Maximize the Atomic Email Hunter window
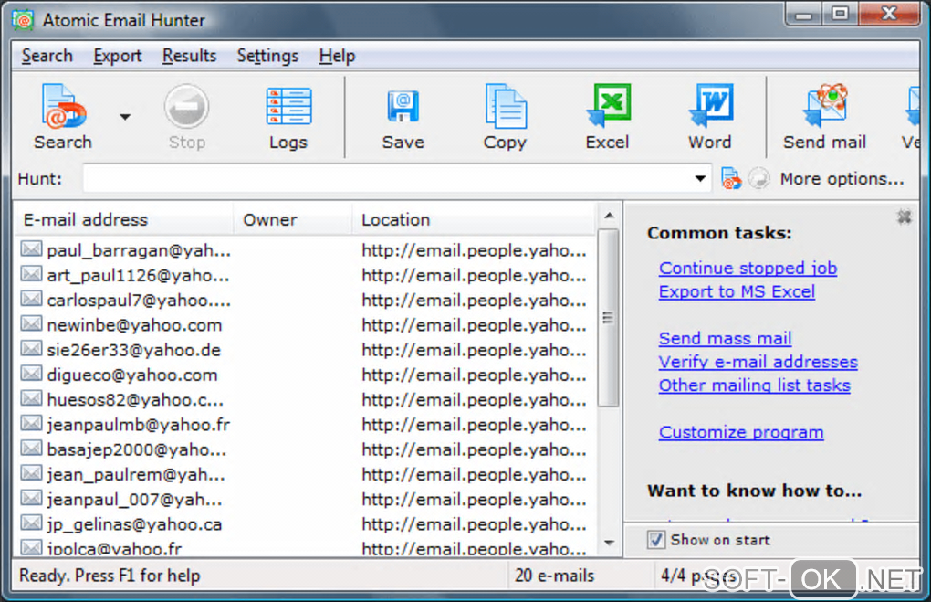The width and height of the screenshot is (931, 602). pyautogui.click(x=840, y=14)
